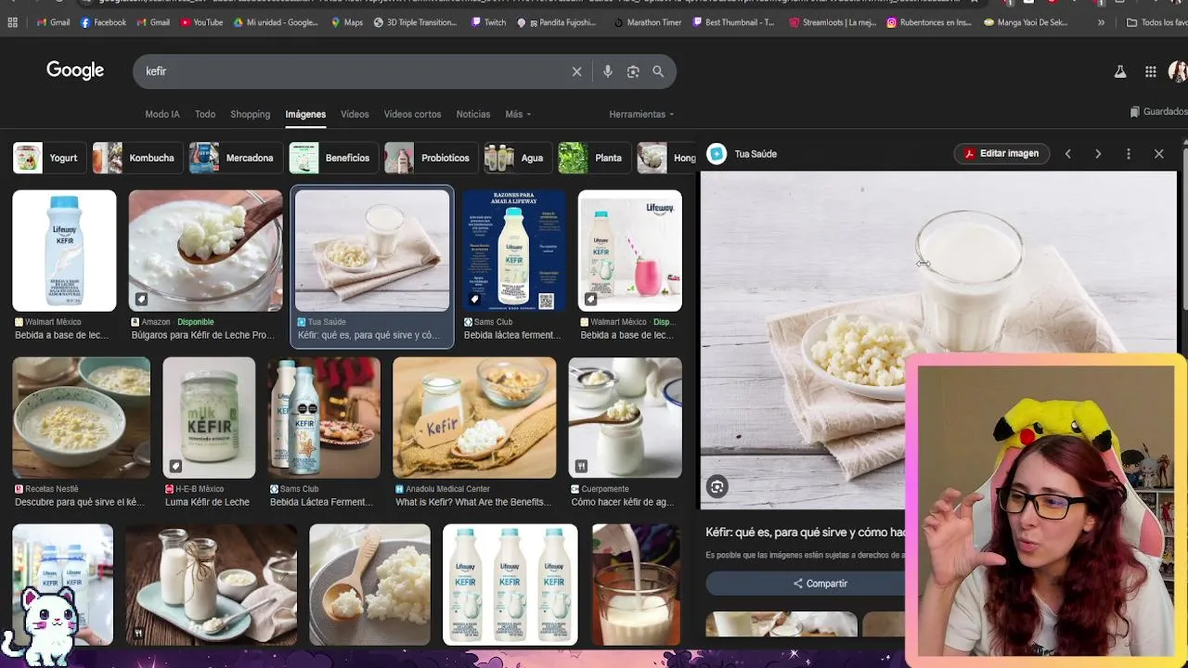1188x668 pixels.
Task: Submit search with the magnifier icon
Action: 658,71
